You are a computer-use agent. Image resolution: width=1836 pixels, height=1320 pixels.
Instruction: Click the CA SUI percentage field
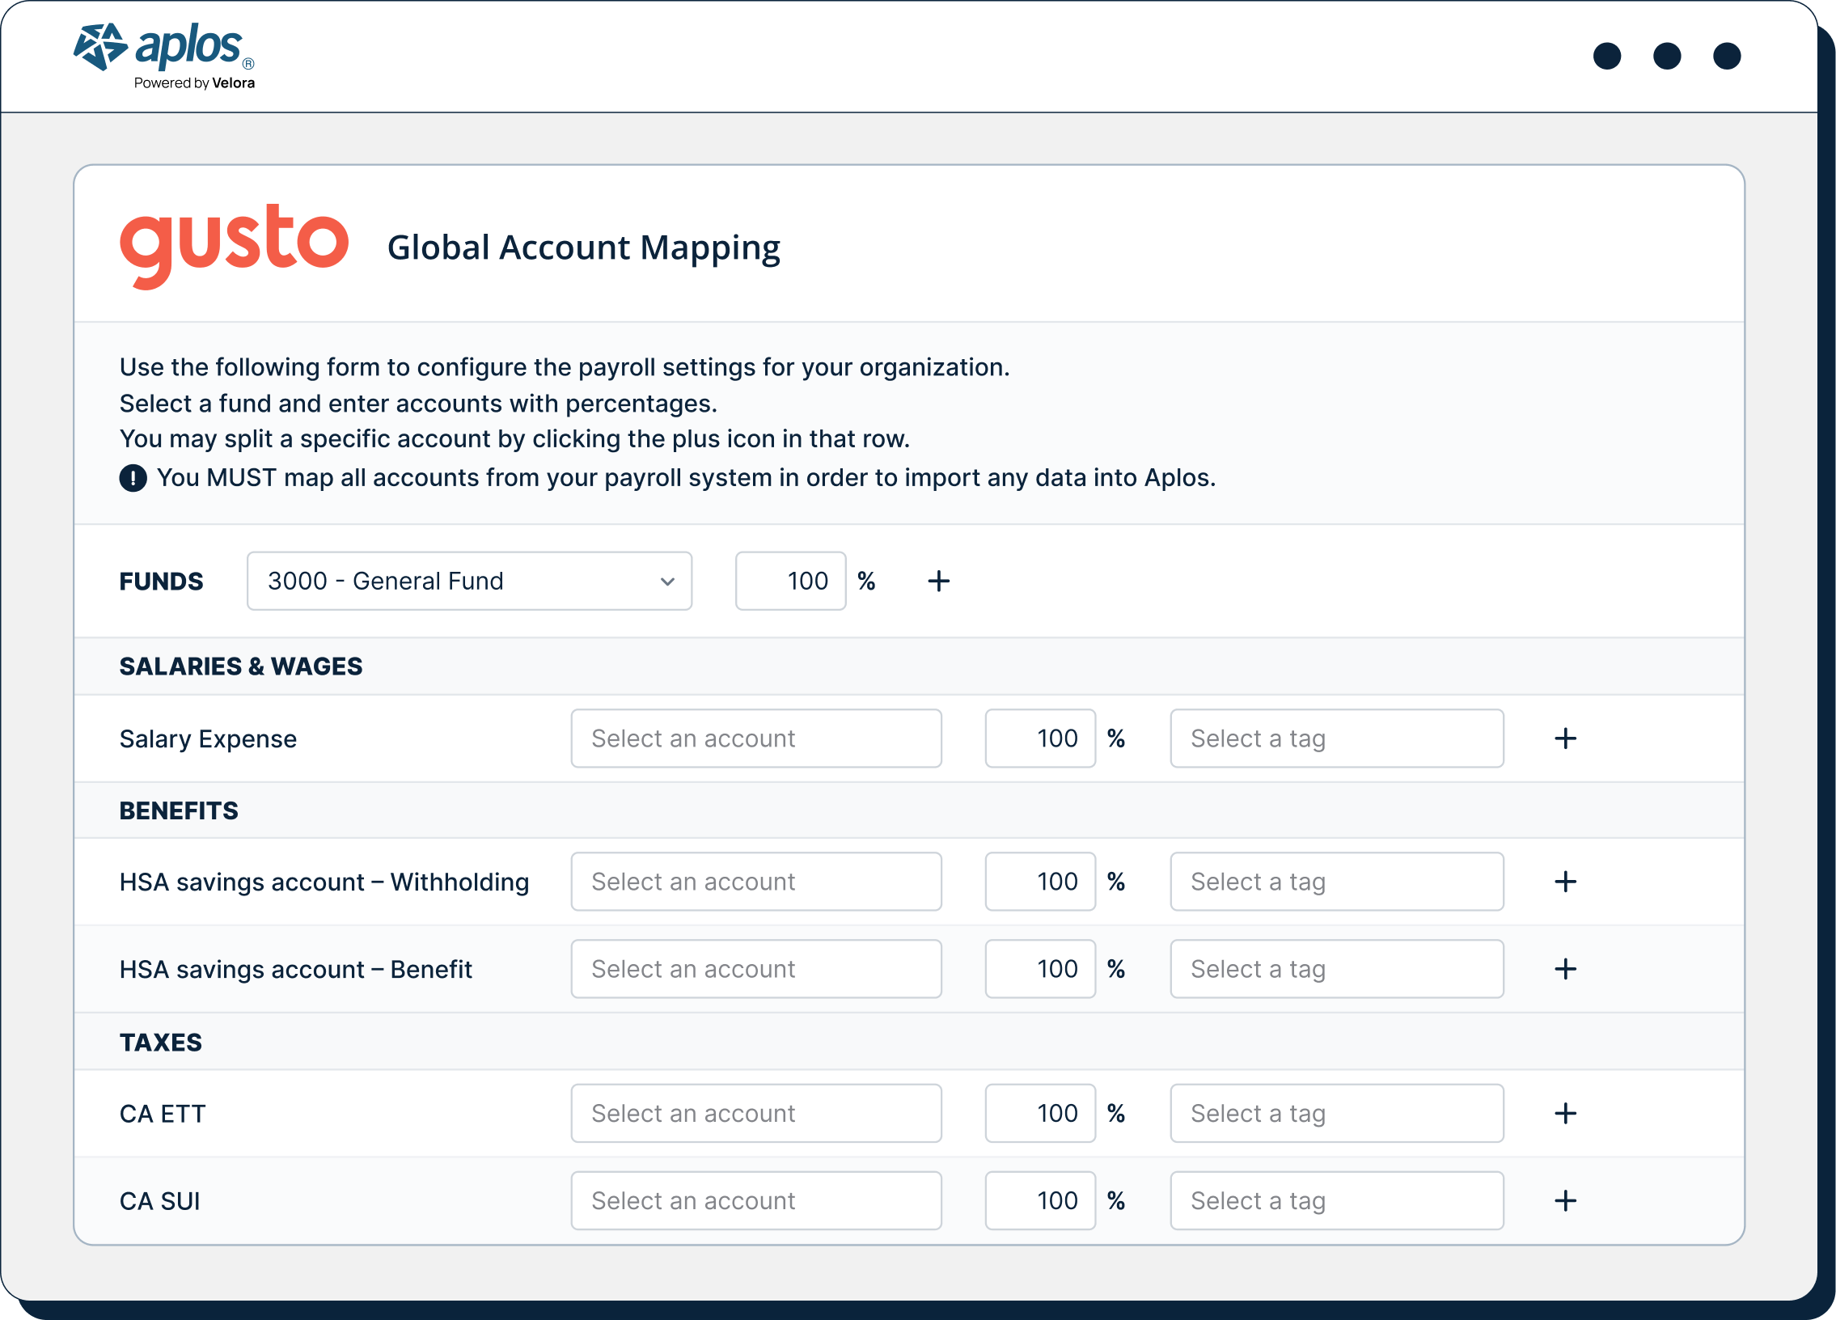pyautogui.click(x=1040, y=1200)
